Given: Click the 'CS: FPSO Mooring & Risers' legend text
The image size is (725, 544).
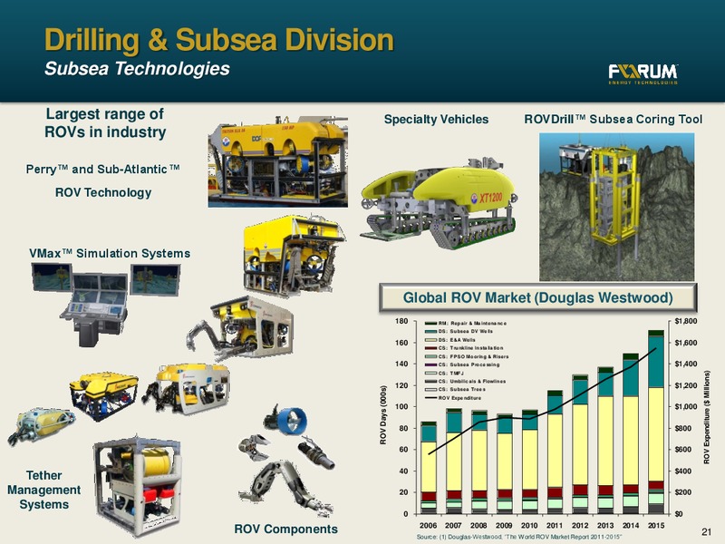Looking at the screenshot, I should (x=473, y=356).
